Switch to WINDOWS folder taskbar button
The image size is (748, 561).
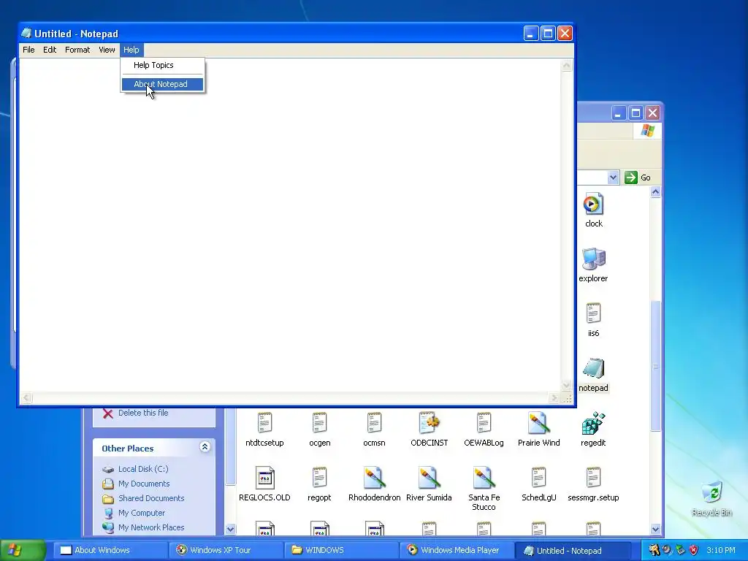[340, 551]
